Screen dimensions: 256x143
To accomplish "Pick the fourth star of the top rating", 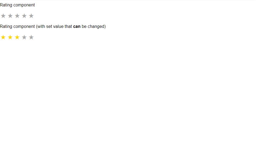I will tap(24, 16).
